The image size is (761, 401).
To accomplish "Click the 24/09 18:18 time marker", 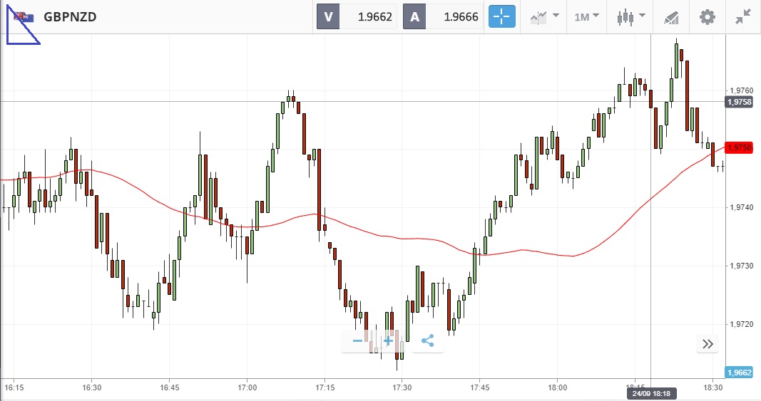I will 651,393.
